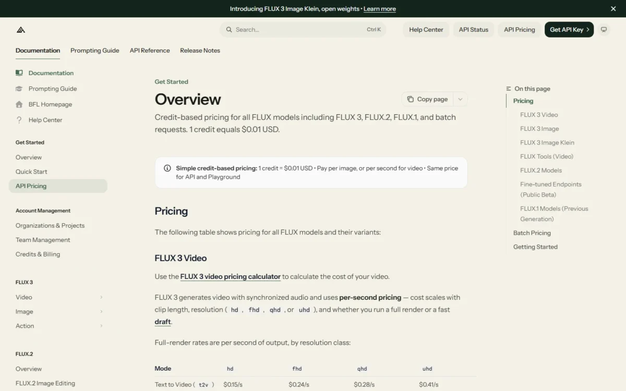
Task: Open the Copy page dropdown arrow
Action: (x=460, y=99)
